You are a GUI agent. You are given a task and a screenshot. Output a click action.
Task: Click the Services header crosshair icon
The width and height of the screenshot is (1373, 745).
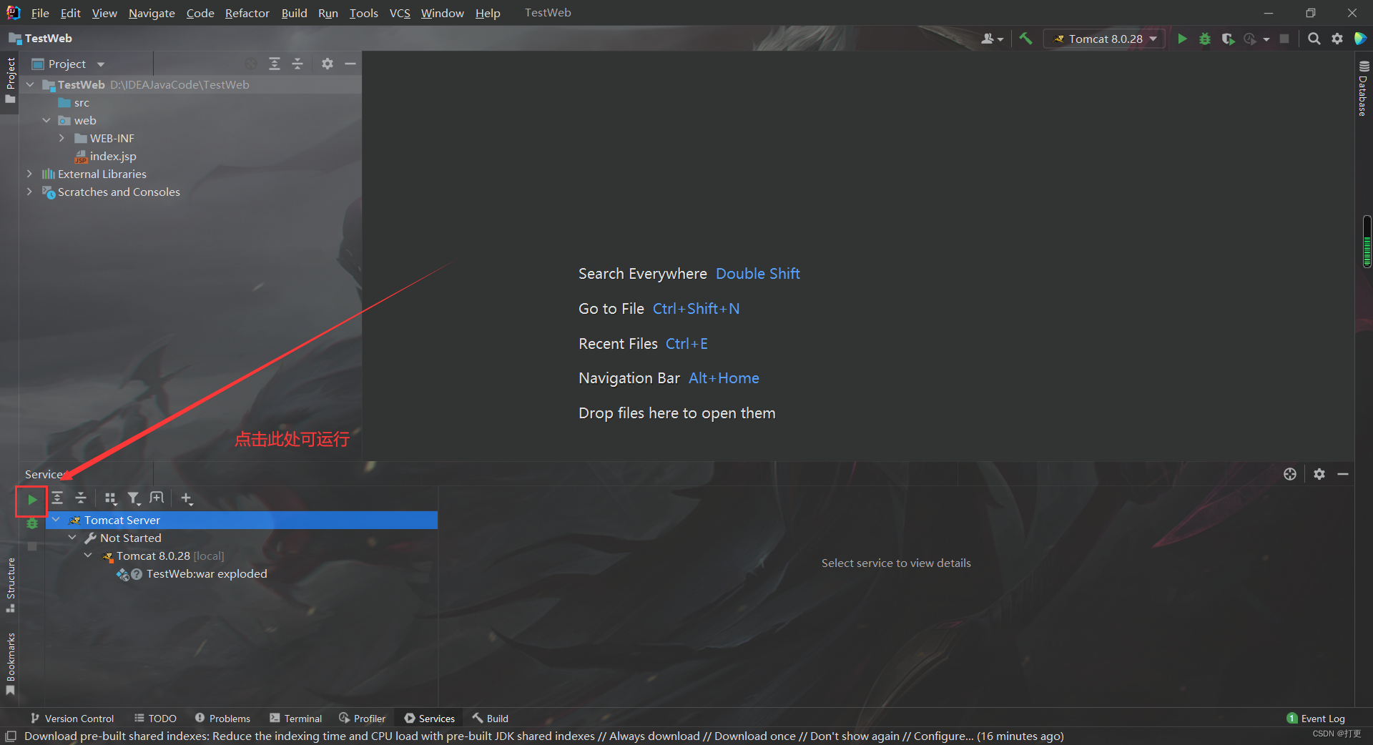tap(1290, 474)
